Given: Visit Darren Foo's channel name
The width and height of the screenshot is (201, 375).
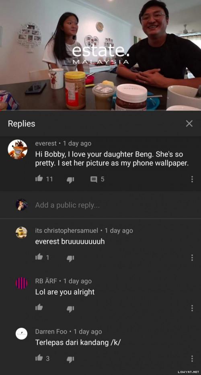Looking at the screenshot, I should [51, 332].
